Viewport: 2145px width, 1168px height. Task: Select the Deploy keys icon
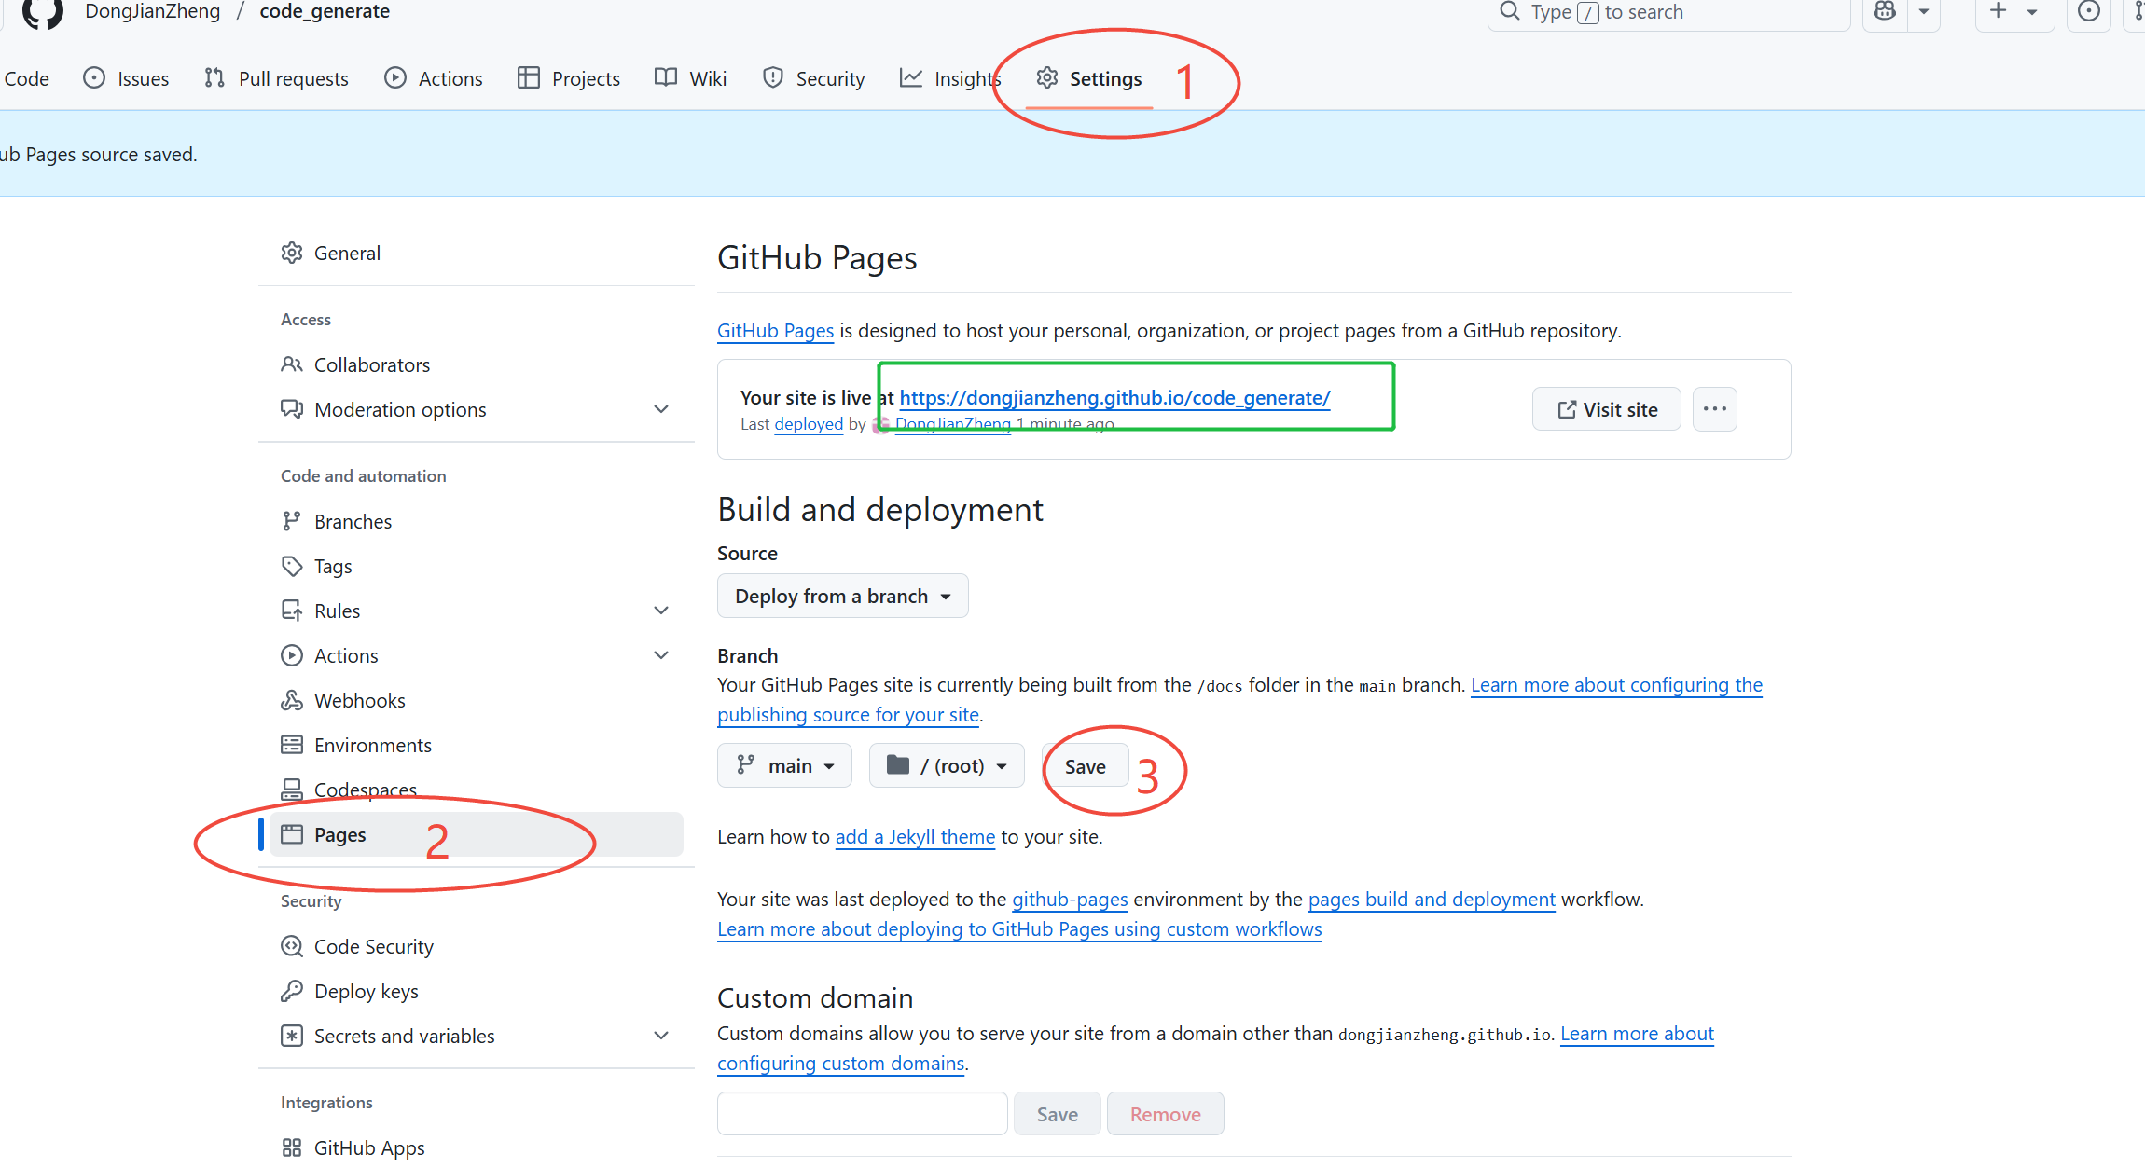pyautogui.click(x=292, y=991)
